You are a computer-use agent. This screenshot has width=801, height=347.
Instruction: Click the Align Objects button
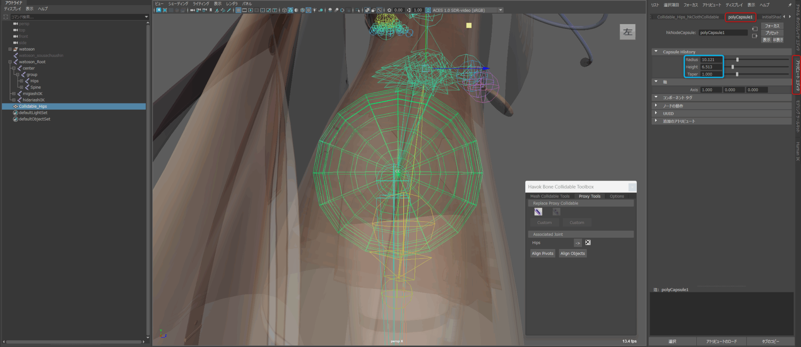coord(573,253)
